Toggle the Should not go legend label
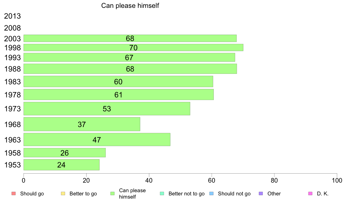This screenshot has height=214, width=345. [x=234, y=194]
